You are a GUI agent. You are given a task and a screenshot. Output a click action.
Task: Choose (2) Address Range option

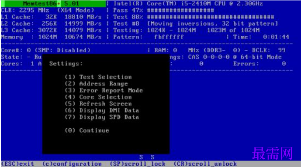(x=96, y=84)
